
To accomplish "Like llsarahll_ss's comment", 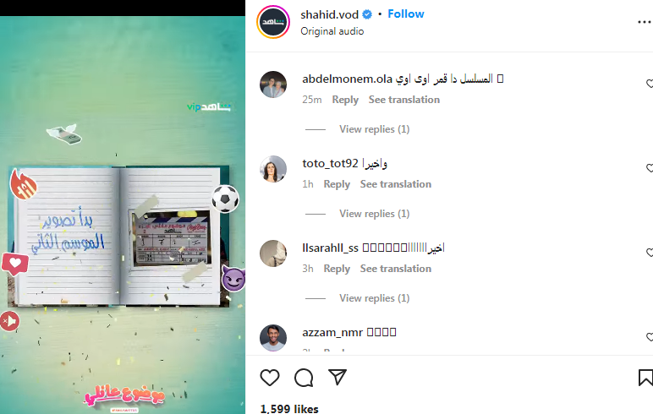I will tap(650, 253).
